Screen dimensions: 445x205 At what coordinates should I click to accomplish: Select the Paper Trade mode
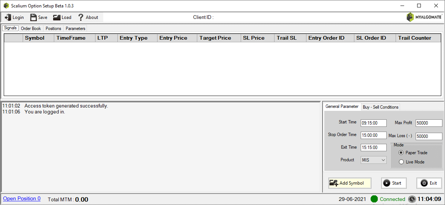(401, 153)
